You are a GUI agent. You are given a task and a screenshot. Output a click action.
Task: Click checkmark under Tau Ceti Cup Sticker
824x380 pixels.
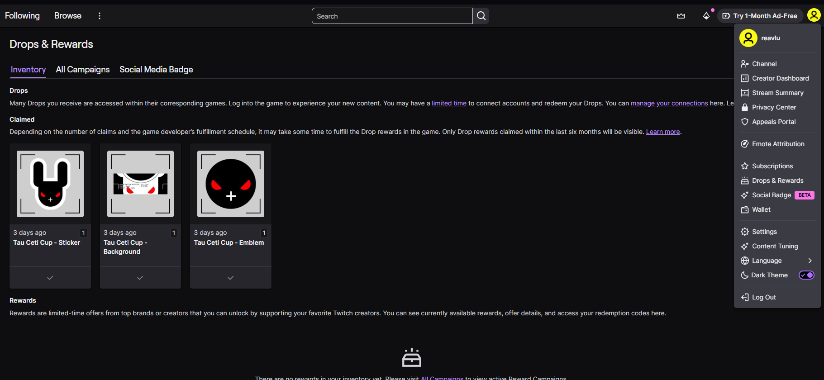[x=50, y=278]
